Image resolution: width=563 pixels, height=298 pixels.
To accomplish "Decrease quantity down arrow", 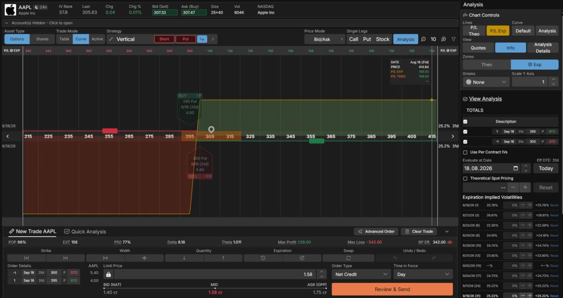I will coord(184,258).
